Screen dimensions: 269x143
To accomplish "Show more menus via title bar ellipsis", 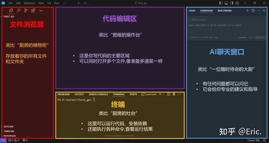I will point(65,3).
